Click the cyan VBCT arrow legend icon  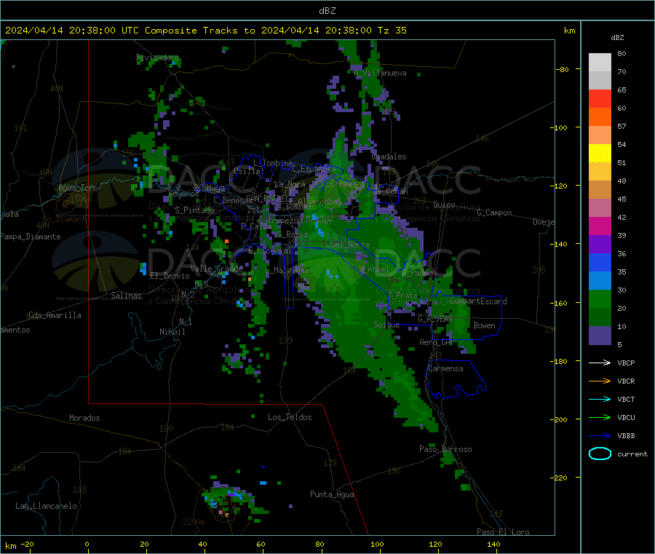pyautogui.click(x=600, y=400)
